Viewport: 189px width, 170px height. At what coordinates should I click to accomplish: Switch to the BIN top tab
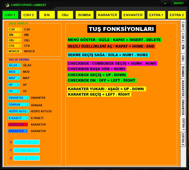(x=47, y=15)
